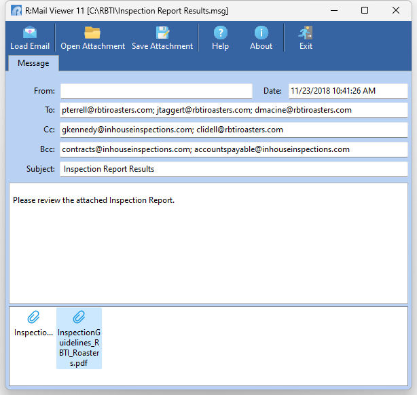Click the Bcc field with contracts address
The image size is (417, 395).
(x=234, y=149)
